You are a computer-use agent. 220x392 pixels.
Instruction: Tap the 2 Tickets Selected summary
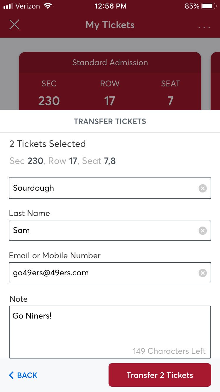point(48,144)
